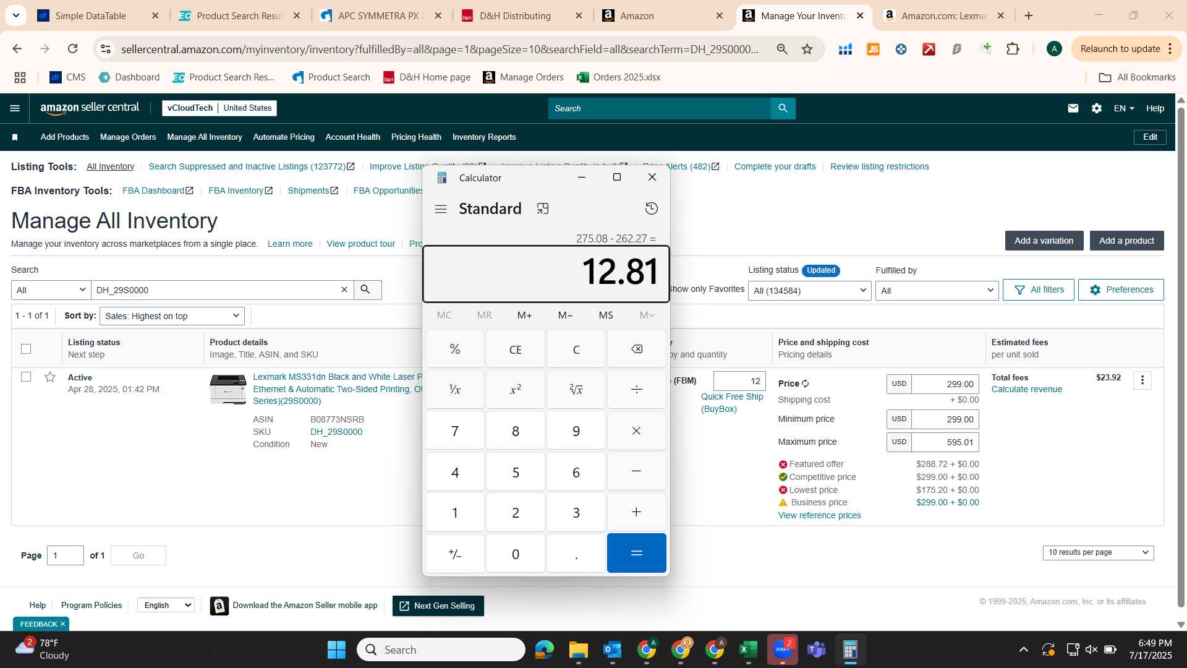Toggle Calculator keep-on-top mode icon
This screenshot has height=668, width=1187.
pos(543,209)
